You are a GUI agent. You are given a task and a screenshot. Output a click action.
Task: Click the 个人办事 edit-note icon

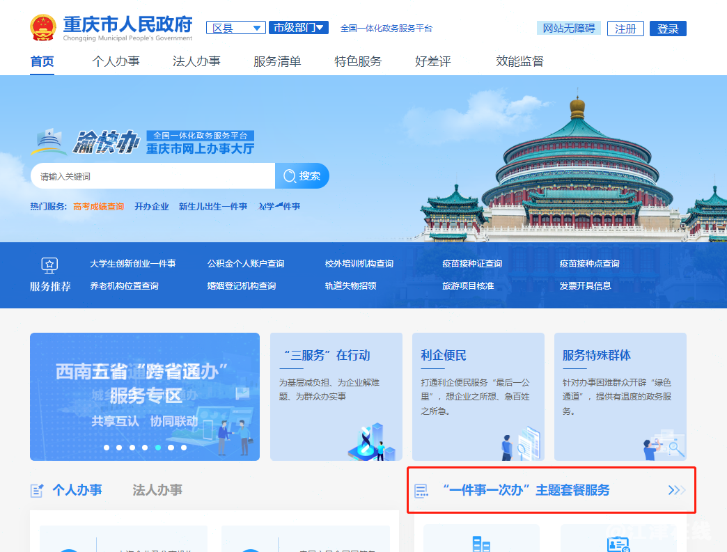37,490
